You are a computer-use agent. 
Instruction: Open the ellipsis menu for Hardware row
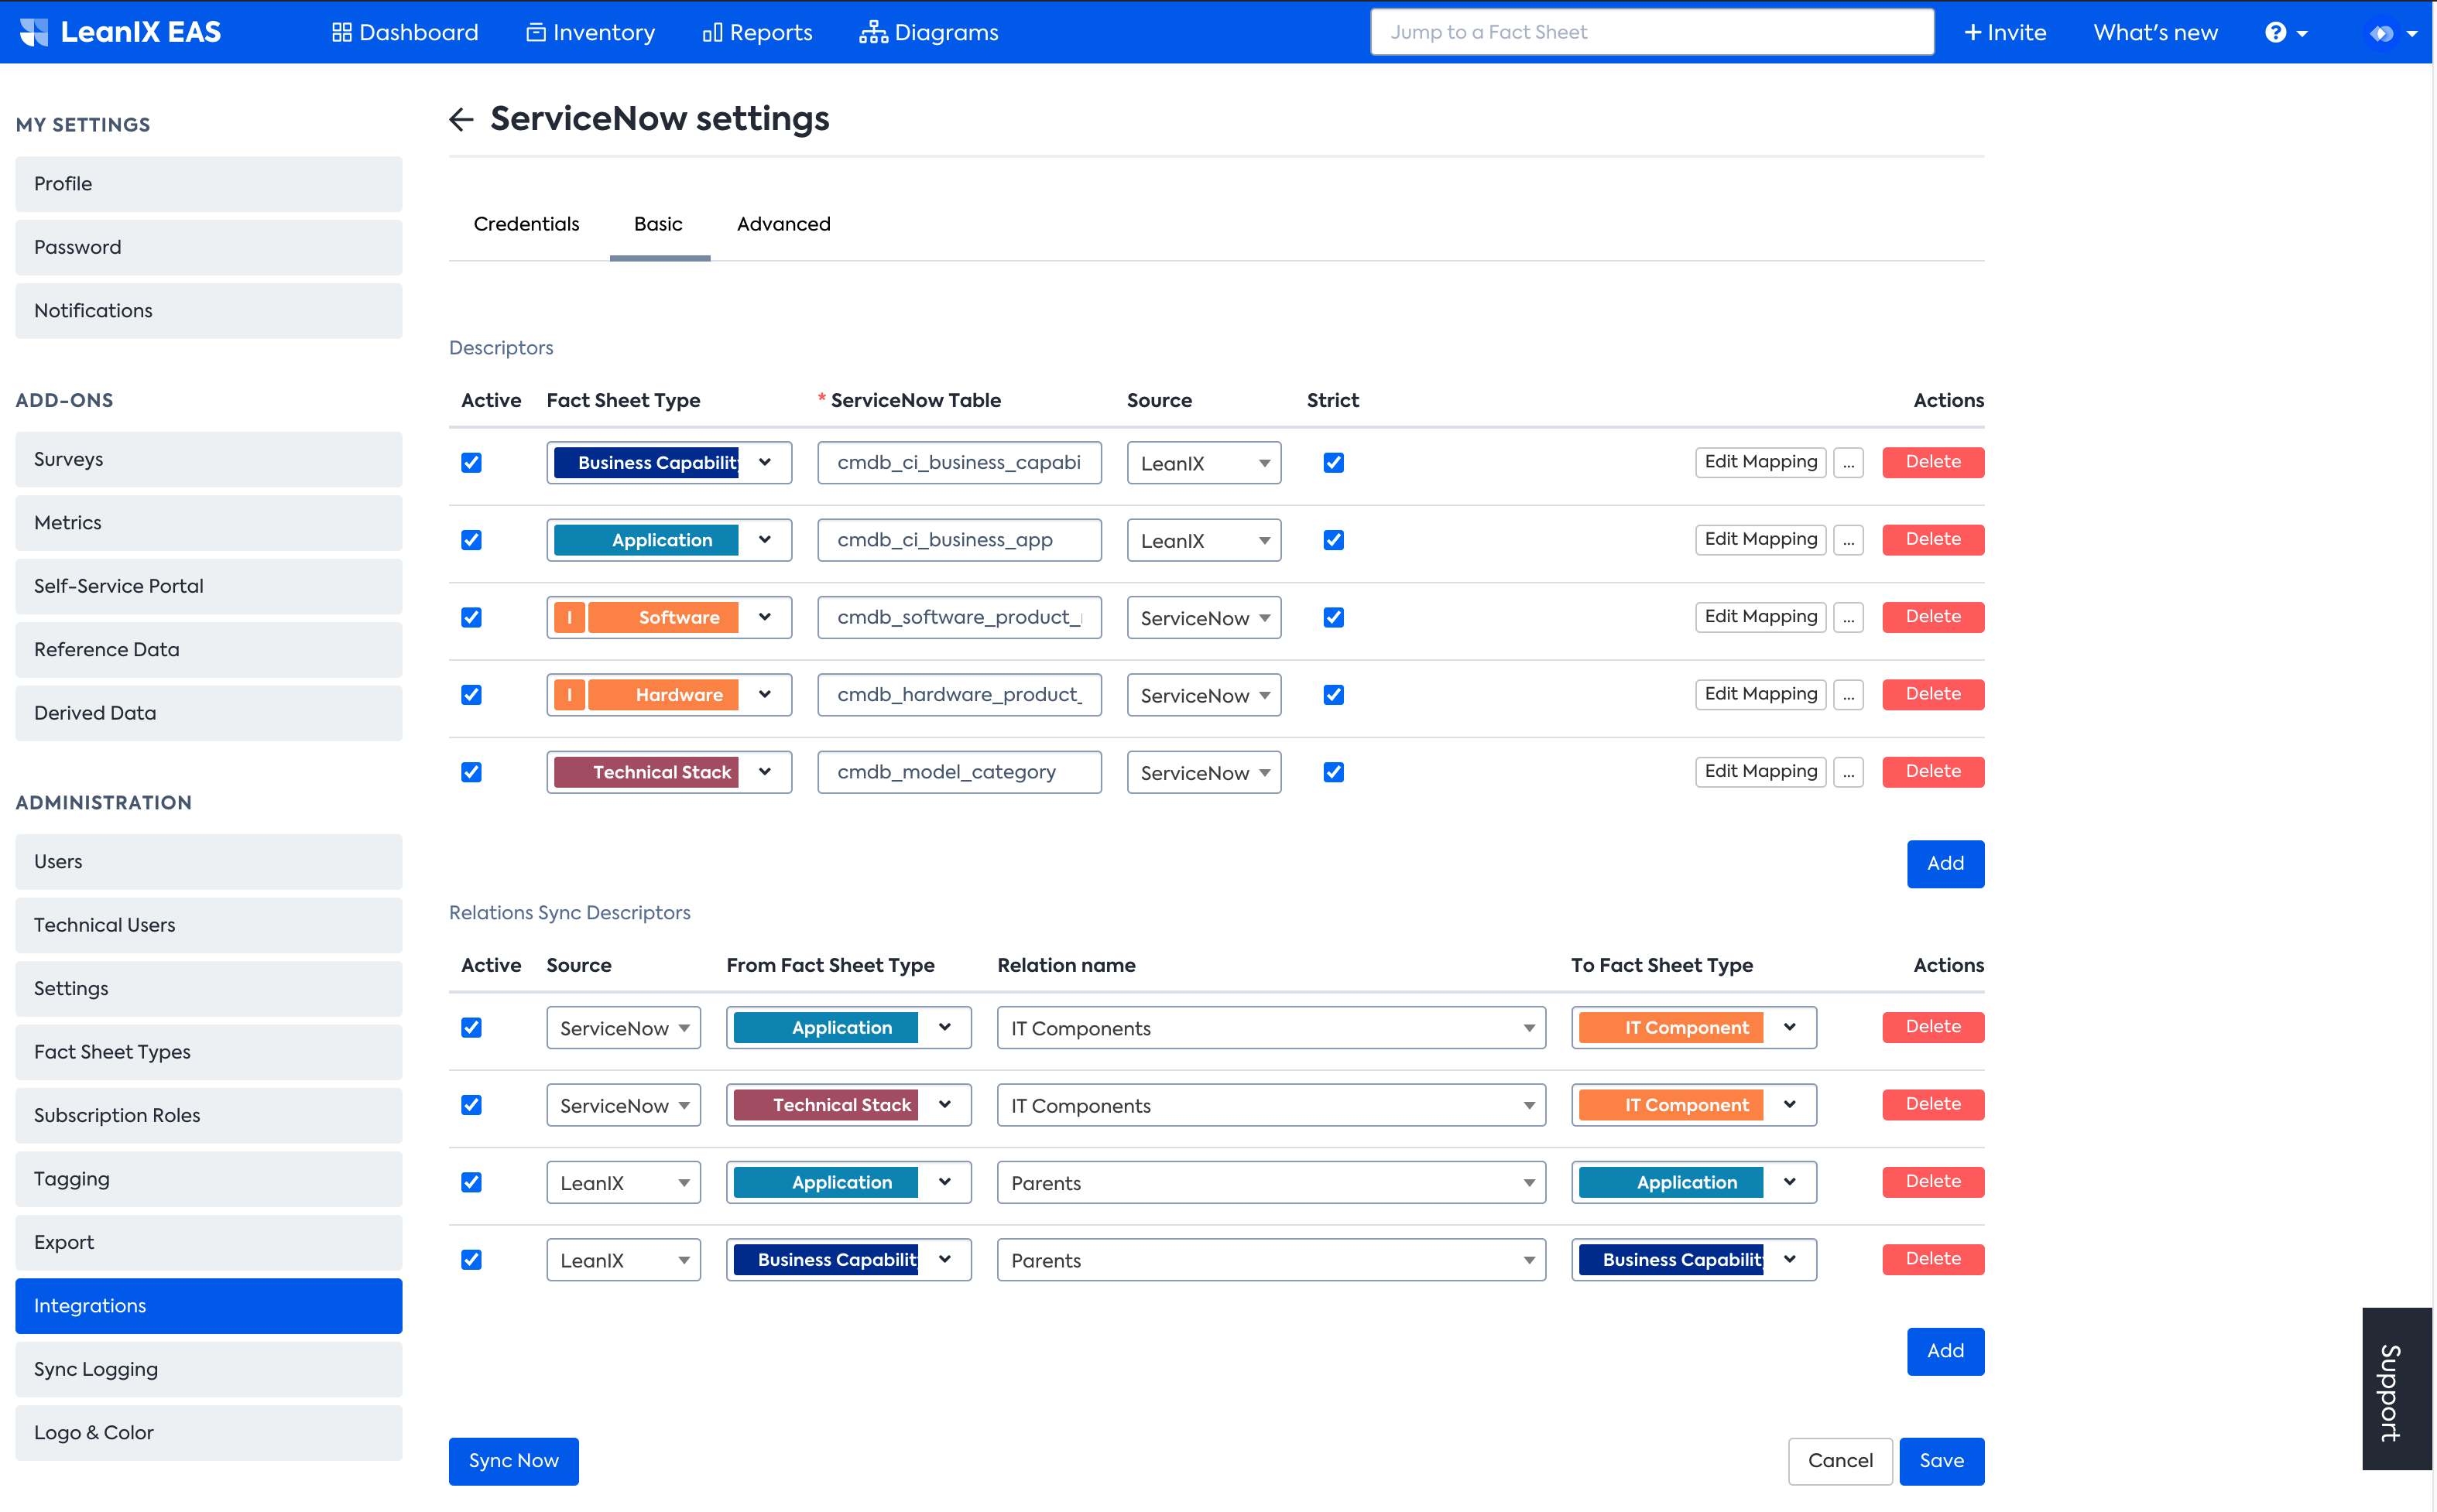pyautogui.click(x=1848, y=694)
